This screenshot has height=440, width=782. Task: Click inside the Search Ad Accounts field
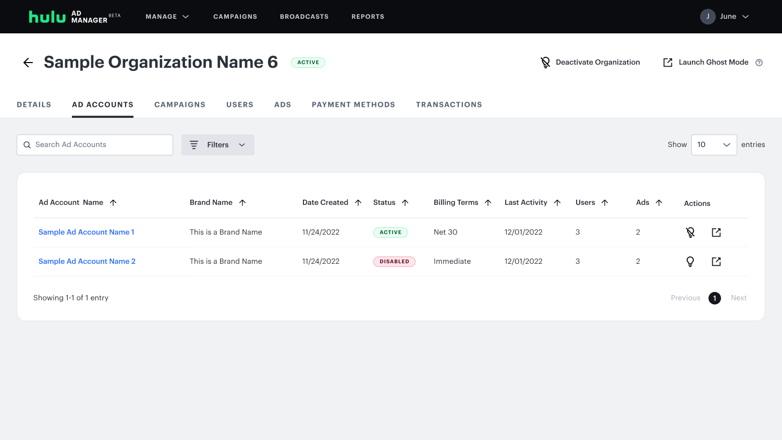click(x=94, y=144)
